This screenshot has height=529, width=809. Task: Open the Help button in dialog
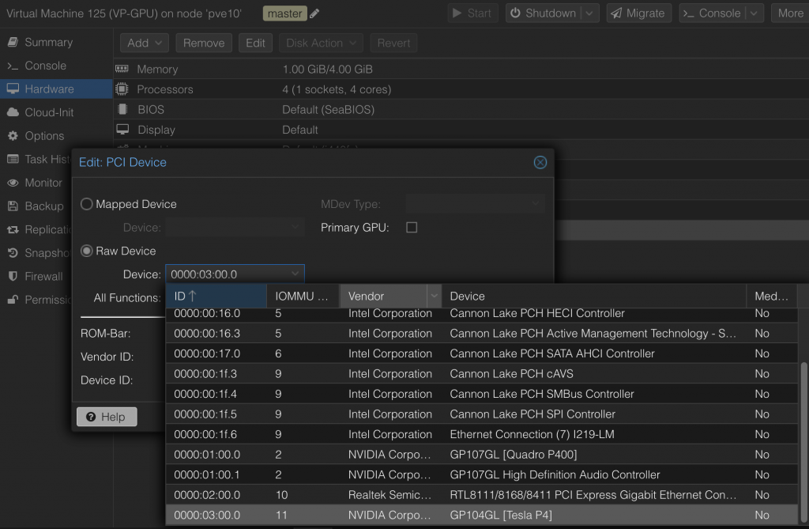pyautogui.click(x=107, y=417)
